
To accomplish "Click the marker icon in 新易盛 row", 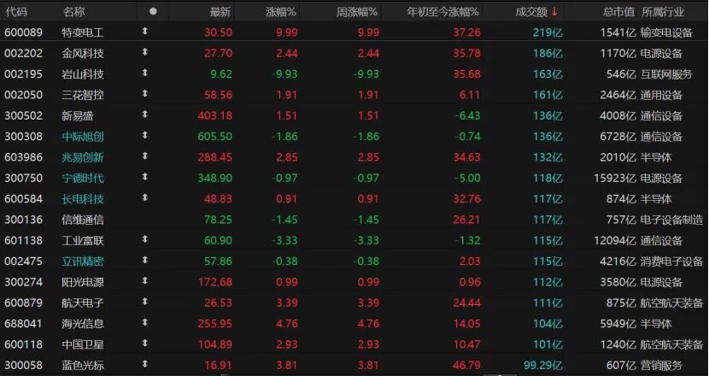I will pyautogui.click(x=144, y=115).
